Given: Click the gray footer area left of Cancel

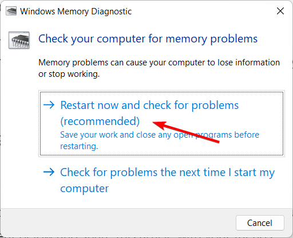Looking at the screenshot, I should [x=118, y=223].
